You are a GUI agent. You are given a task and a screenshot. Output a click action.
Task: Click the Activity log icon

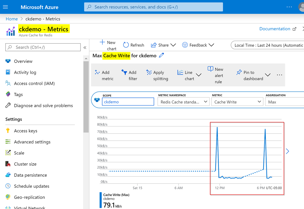click(8, 72)
